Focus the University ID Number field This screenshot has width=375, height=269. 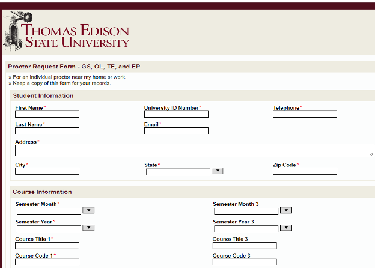[x=176, y=114]
